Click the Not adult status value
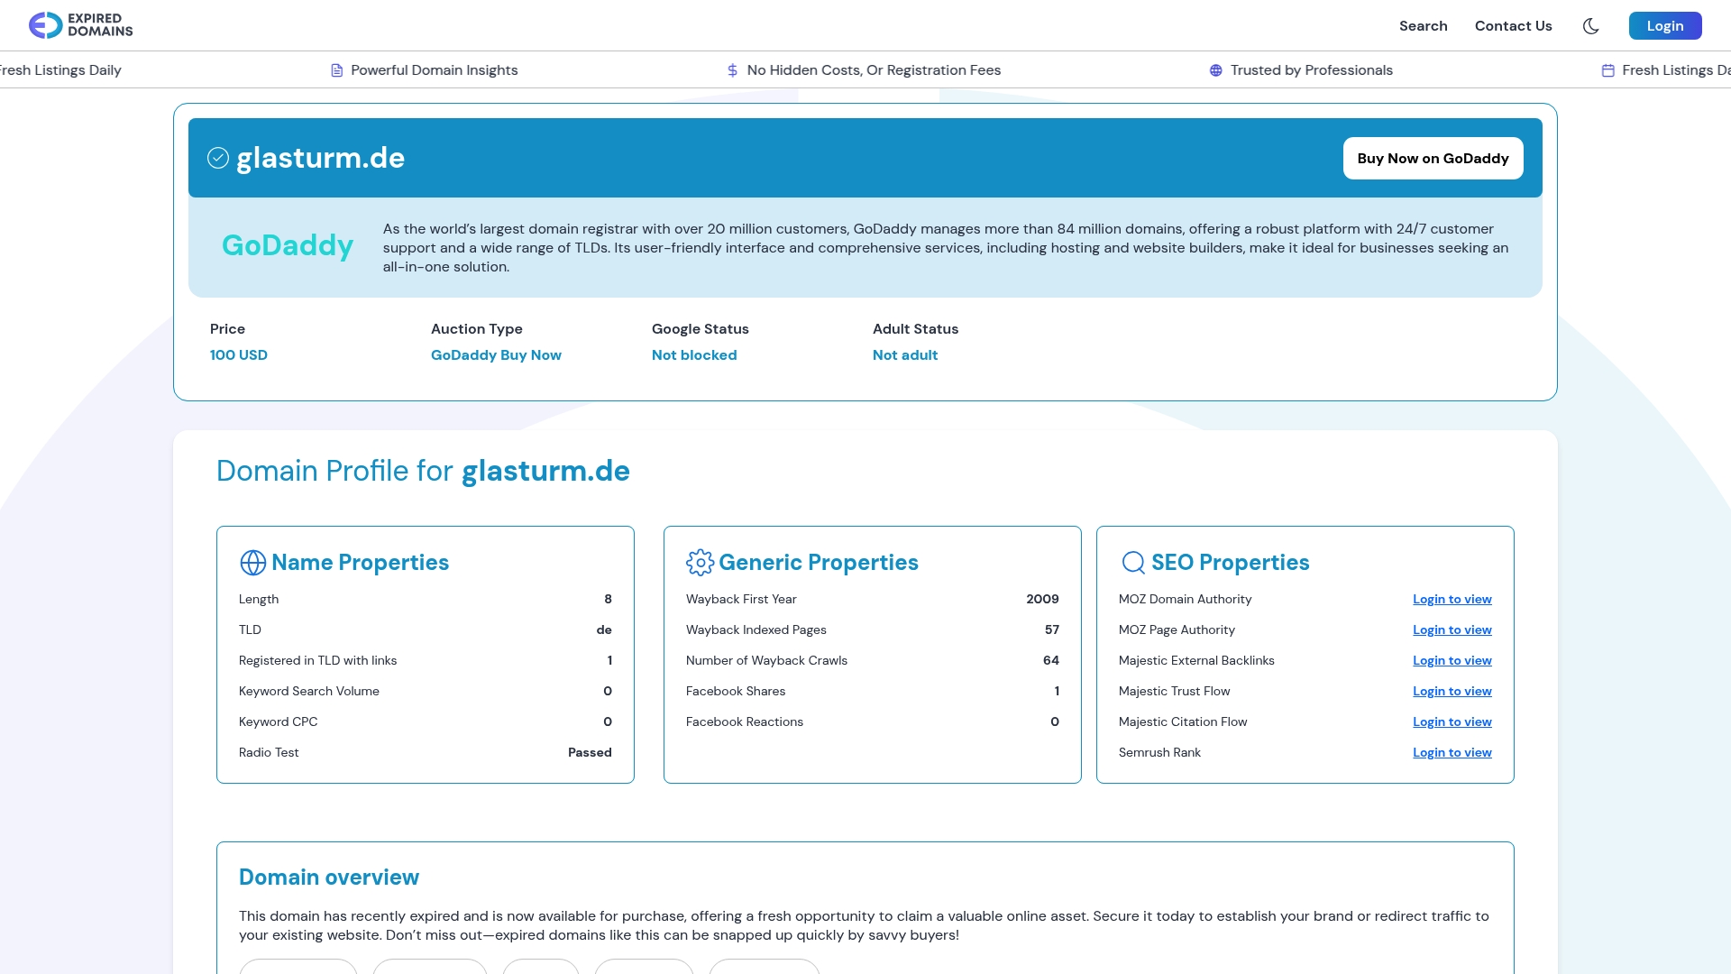The image size is (1731, 974). [x=905, y=355]
